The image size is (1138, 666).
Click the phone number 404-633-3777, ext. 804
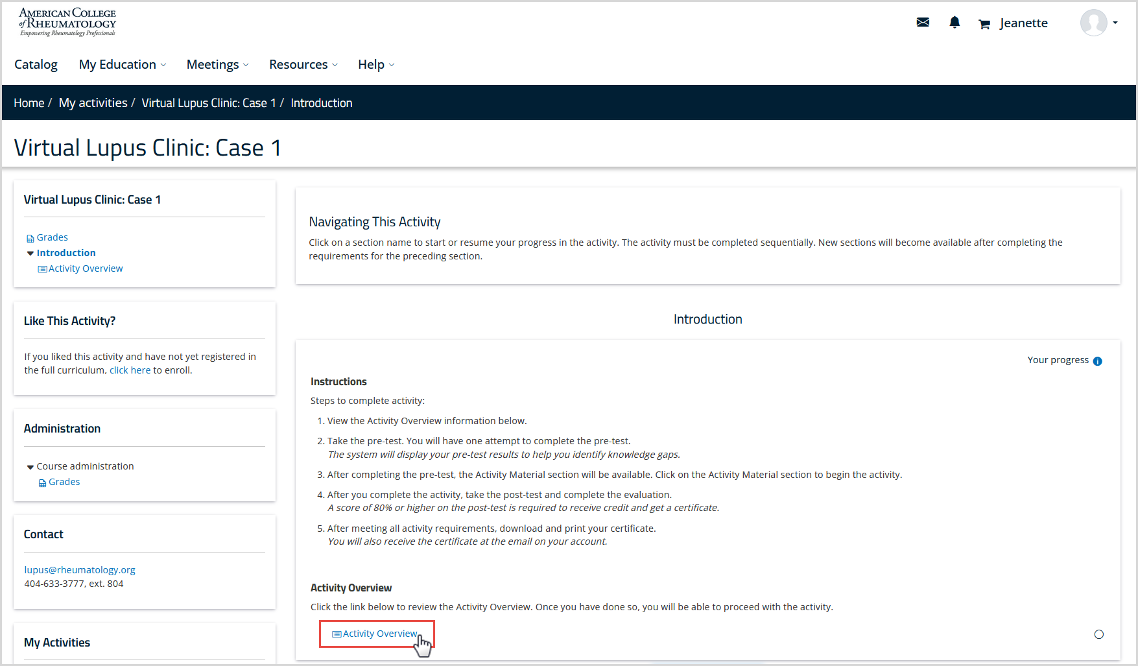click(x=74, y=584)
